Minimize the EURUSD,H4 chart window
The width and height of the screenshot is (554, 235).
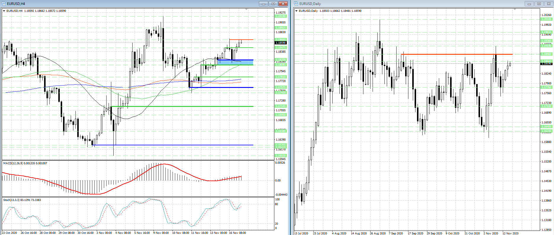(263, 4)
